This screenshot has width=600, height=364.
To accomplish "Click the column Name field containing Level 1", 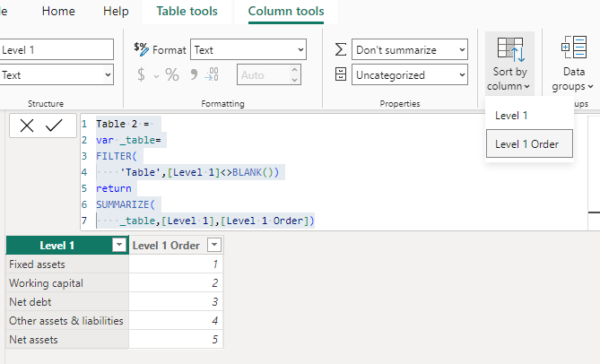I will point(56,49).
